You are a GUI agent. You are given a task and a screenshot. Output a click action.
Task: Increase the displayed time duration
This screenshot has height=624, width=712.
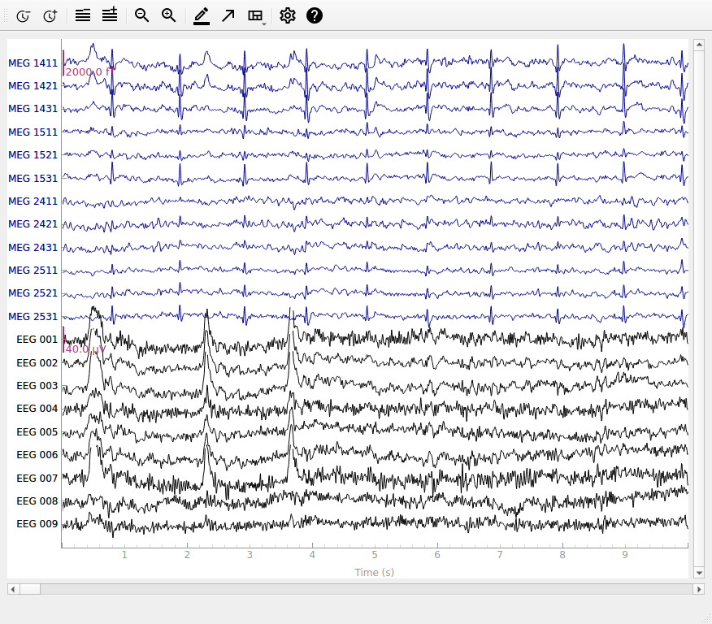pyautogui.click(x=50, y=16)
